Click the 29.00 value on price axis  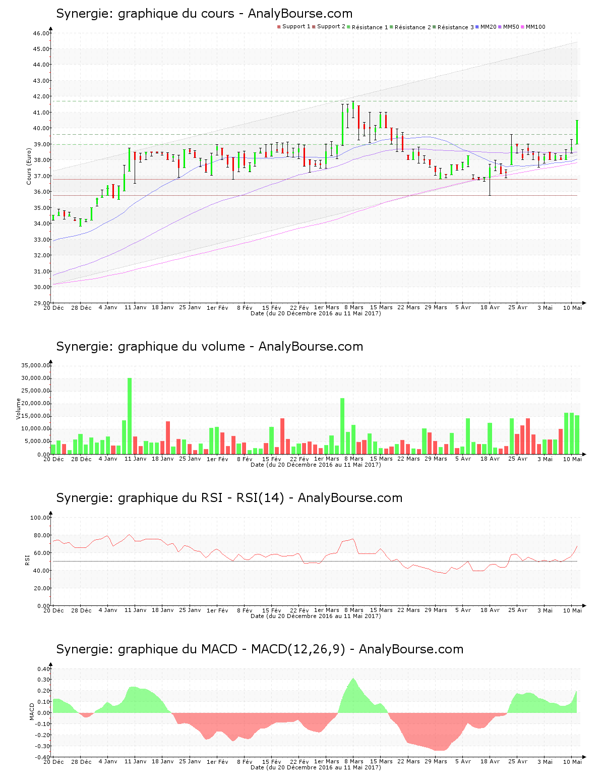[x=41, y=303]
